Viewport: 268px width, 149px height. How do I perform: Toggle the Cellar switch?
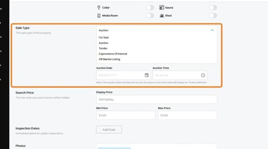point(150,8)
